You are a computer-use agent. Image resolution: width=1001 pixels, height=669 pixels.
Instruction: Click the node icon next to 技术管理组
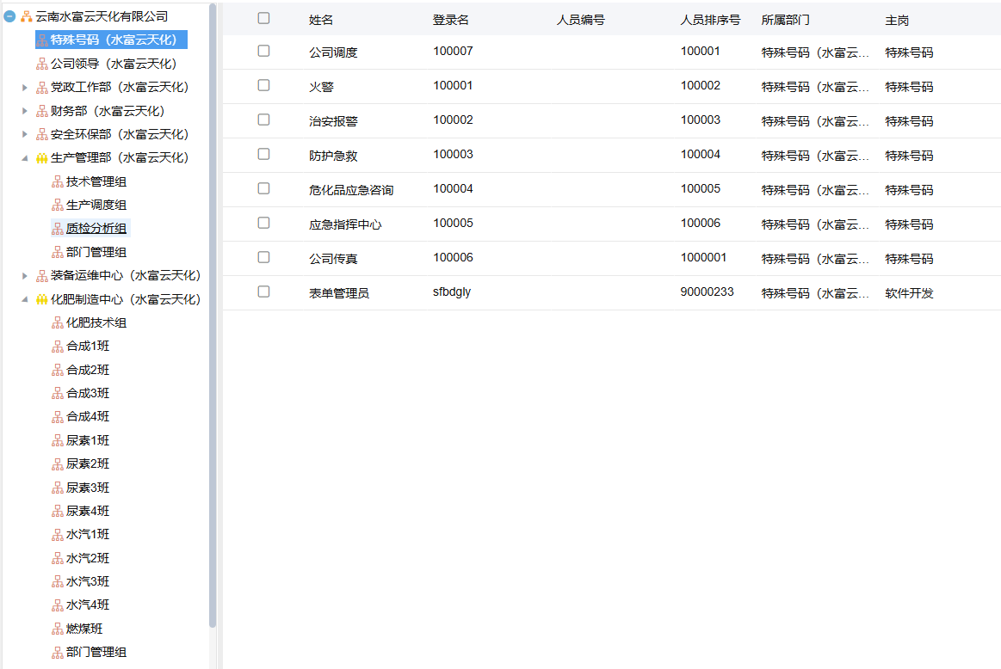click(x=58, y=181)
